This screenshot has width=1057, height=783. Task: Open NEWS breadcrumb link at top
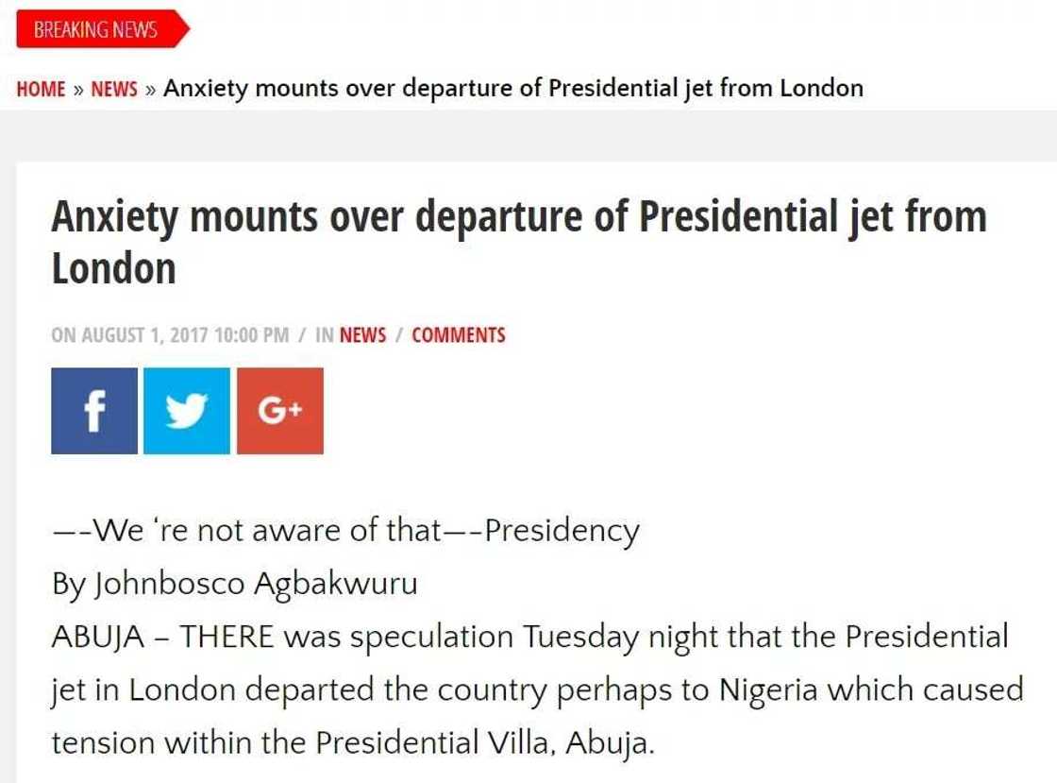point(114,89)
